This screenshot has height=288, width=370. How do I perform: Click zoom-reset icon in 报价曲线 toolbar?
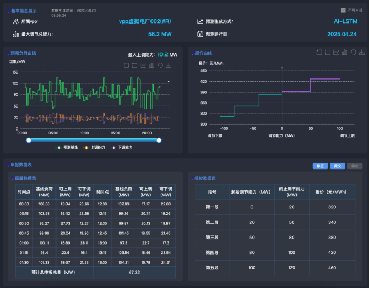coord(328,53)
